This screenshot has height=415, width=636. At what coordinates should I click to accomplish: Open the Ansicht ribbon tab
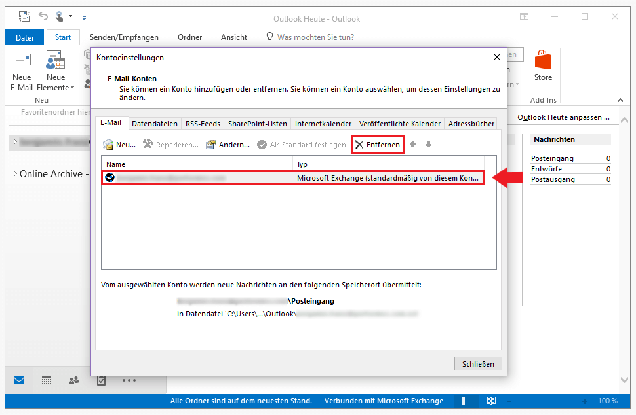pyautogui.click(x=234, y=37)
